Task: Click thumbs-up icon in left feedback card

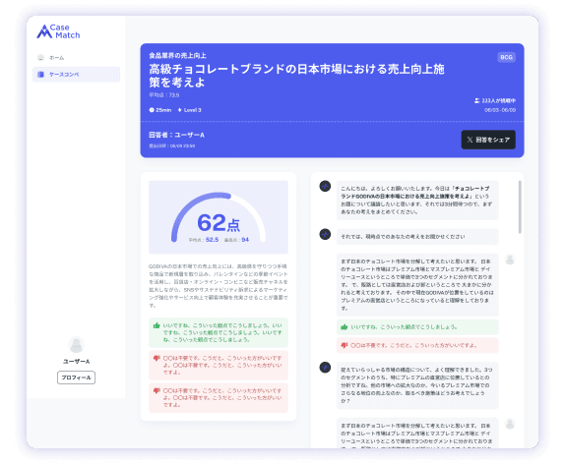Action: [x=157, y=325]
